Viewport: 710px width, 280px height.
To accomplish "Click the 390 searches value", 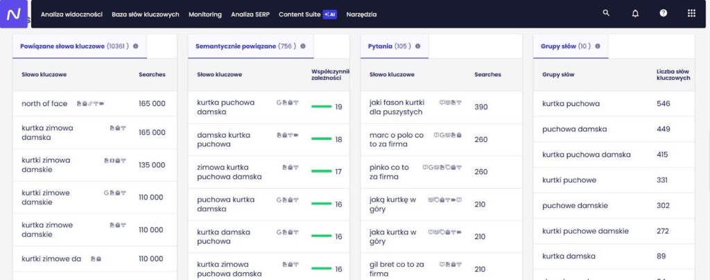I will (481, 107).
